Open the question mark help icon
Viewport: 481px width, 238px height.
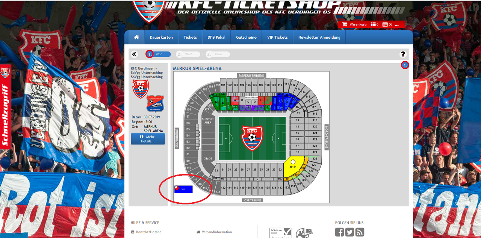tap(403, 54)
